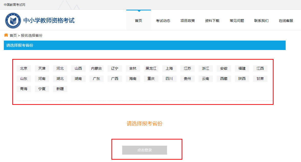Choose 四川 in the province grid
Screen dimensions: 301x162
click(x=169, y=79)
